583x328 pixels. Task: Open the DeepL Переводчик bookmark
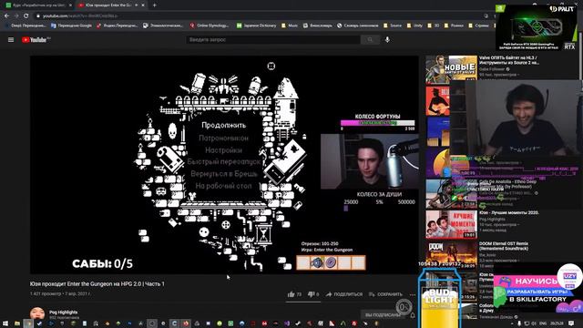26,26
